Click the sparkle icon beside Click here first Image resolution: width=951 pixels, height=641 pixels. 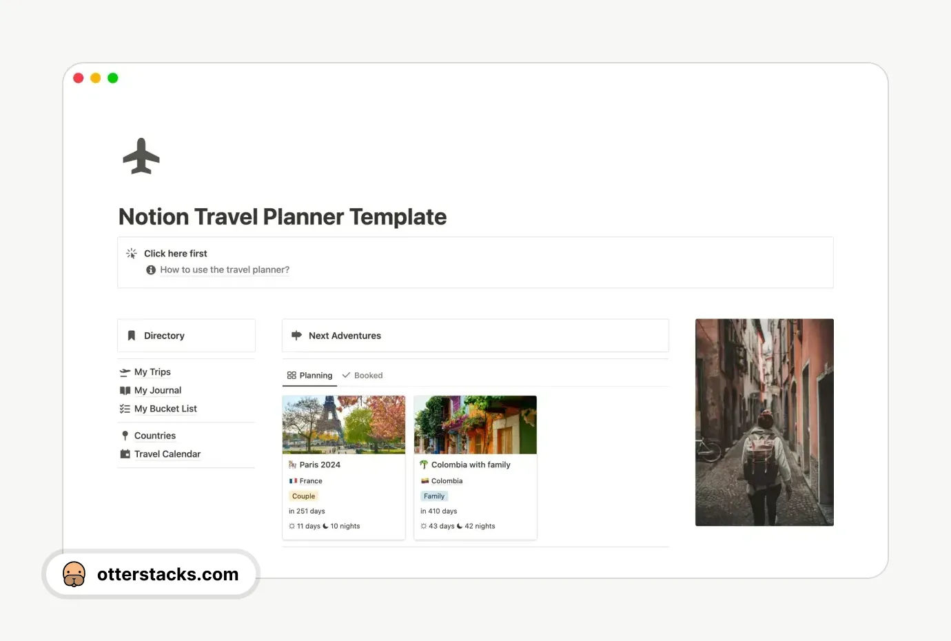[132, 254]
